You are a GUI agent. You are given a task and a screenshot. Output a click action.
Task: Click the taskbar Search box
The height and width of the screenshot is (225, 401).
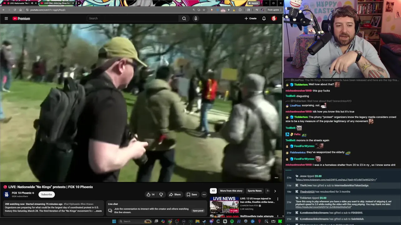click(135, 221)
